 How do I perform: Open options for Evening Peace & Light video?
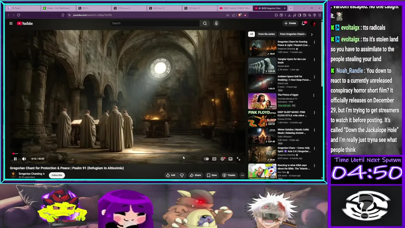click(x=314, y=42)
